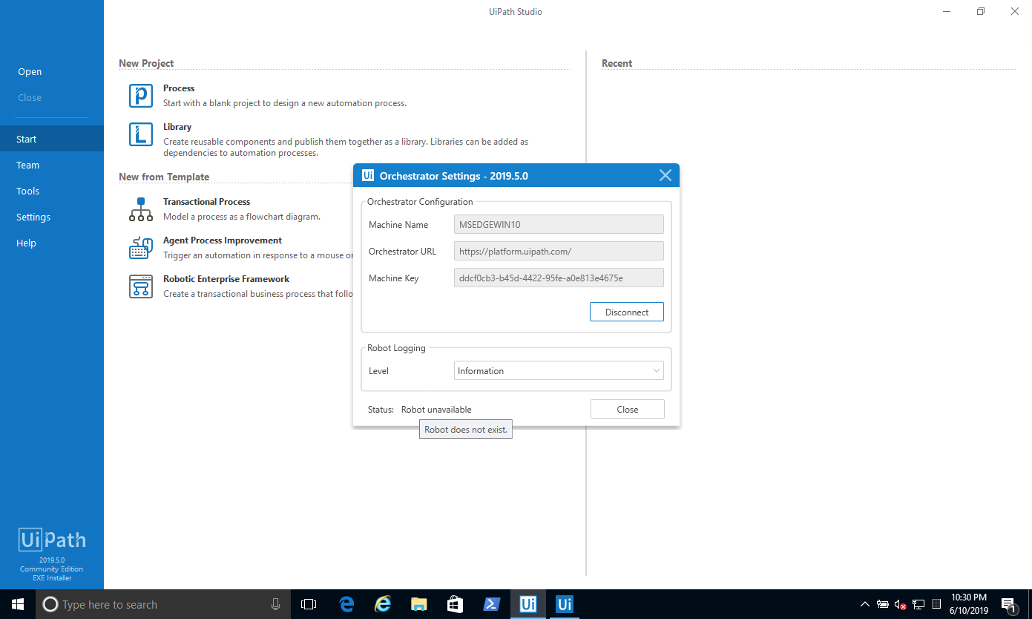Click the Process project icon
This screenshot has width=1032, height=619.
pos(141,96)
